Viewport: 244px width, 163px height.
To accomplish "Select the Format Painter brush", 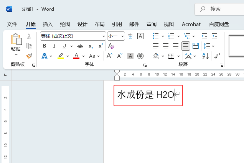I will tap(29, 56).
